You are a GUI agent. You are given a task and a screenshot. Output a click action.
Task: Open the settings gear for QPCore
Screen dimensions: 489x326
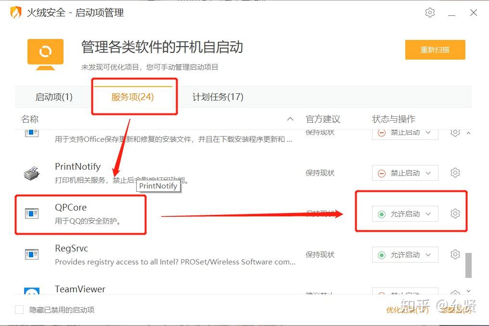click(x=455, y=213)
